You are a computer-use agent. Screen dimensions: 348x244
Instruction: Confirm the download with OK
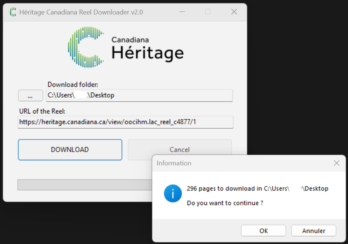[x=263, y=231]
